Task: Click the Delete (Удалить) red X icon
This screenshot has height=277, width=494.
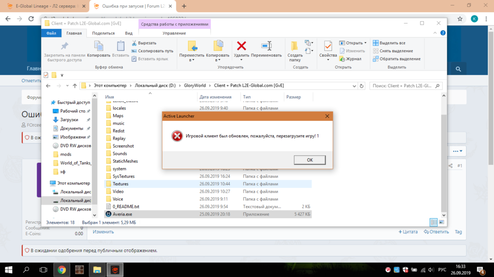Action: (242, 46)
